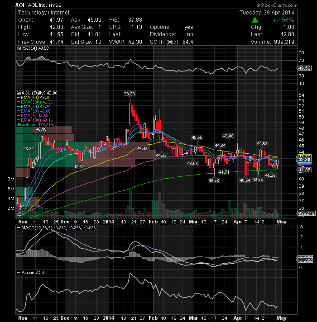Screen dimensions: 317x322
Task: Click the 43.03 price label
Action: point(192,163)
